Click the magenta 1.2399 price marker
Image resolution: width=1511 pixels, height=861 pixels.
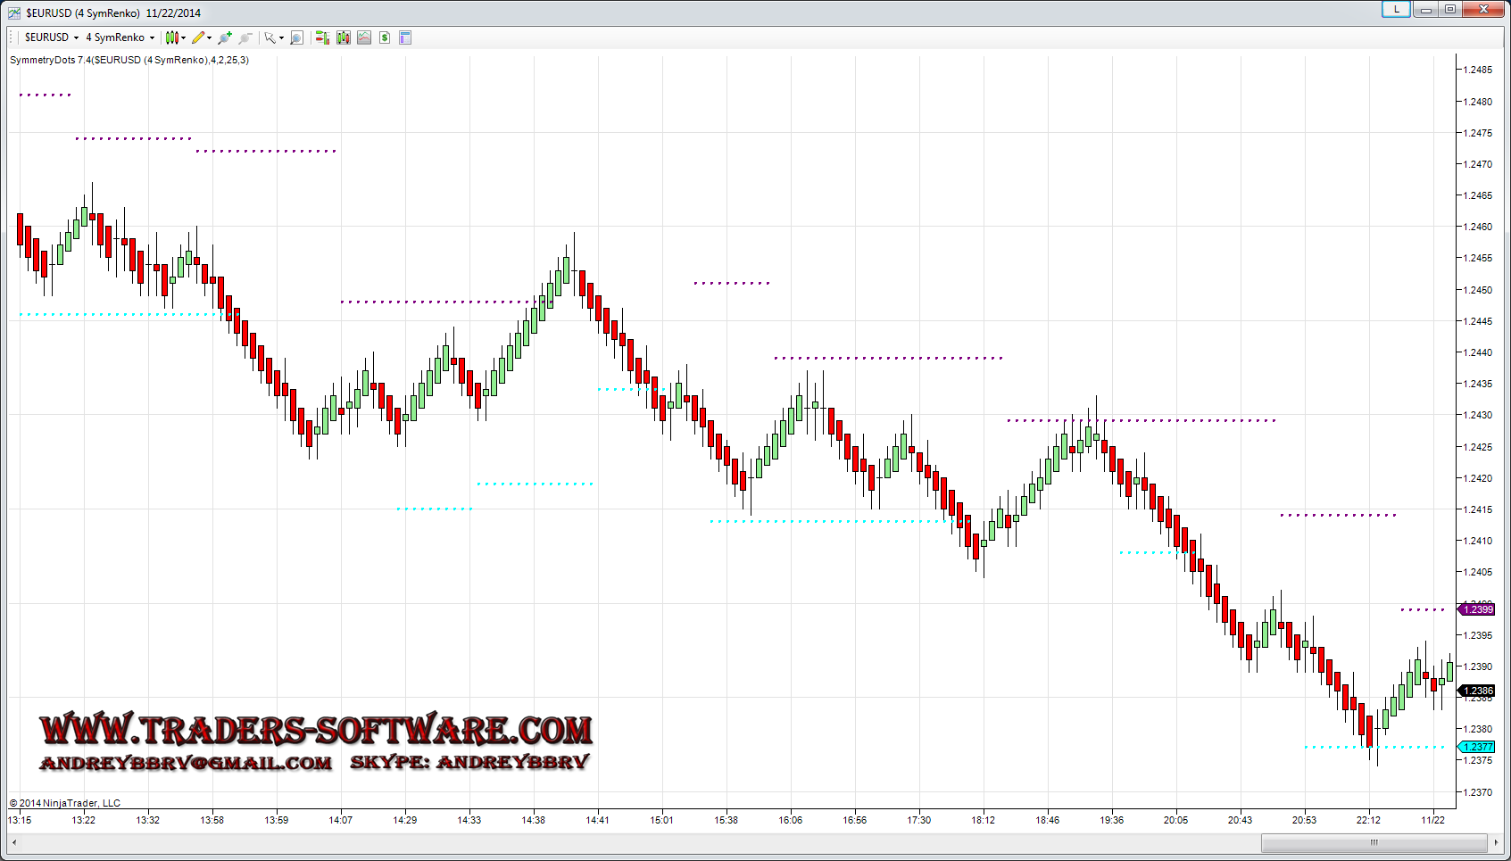point(1477,609)
